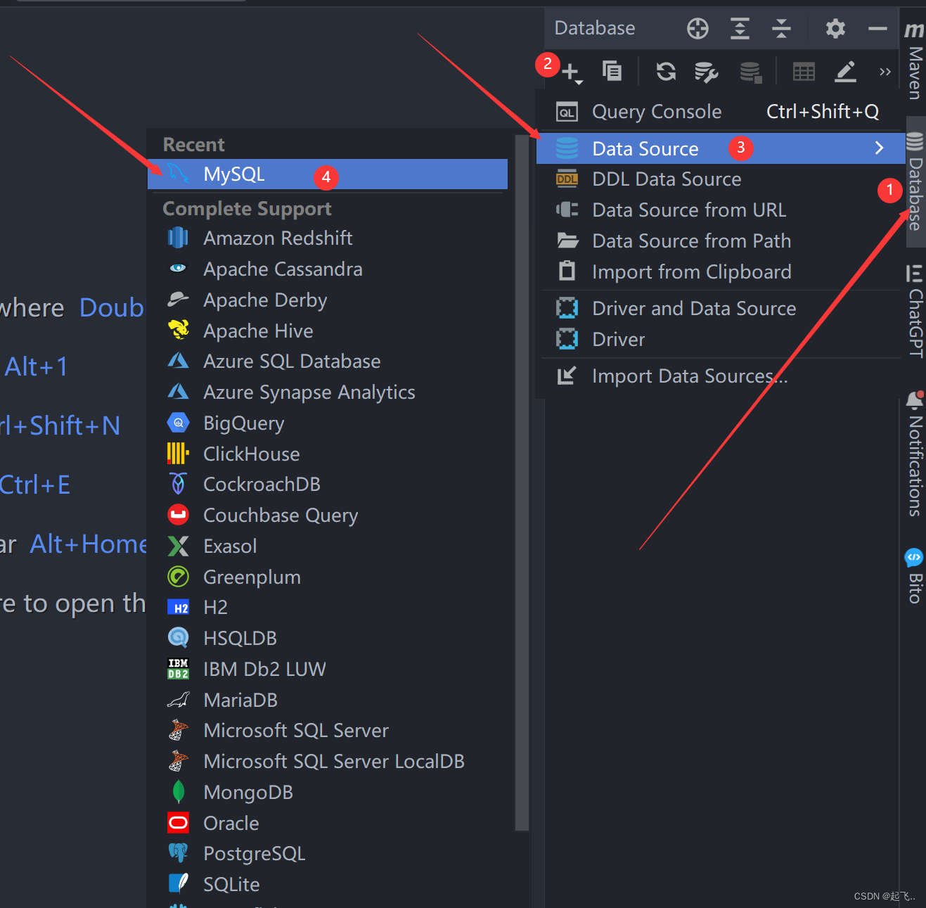Image resolution: width=926 pixels, height=908 pixels.
Task: Choose Oracle data source
Action: tap(328, 824)
